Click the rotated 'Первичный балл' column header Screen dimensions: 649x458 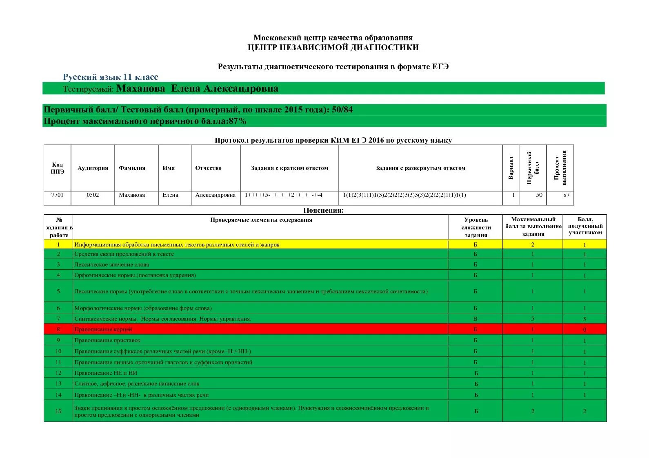point(533,168)
